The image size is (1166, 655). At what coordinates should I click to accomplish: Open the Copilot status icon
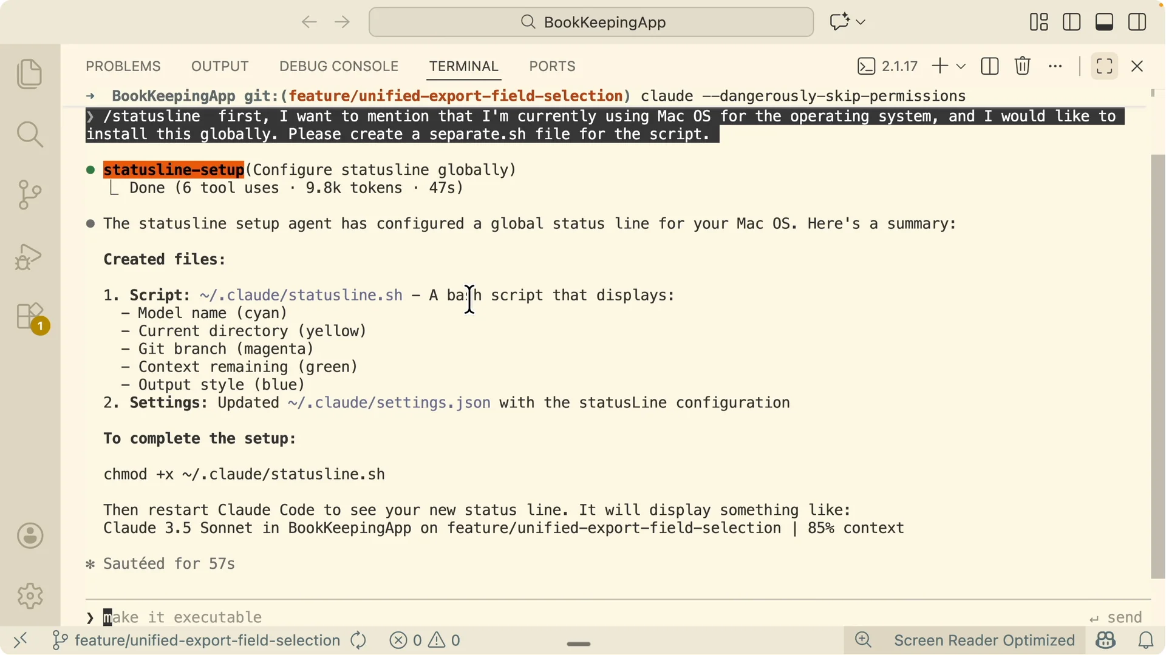coord(1105,640)
